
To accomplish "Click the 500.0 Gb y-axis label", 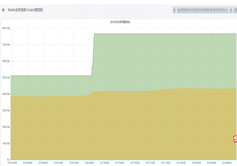I will click(x=6, y=78).
